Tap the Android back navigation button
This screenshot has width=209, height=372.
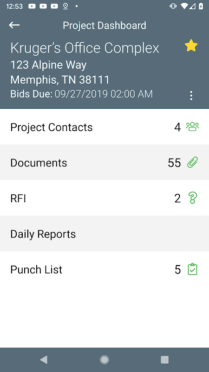tap(44, 359)
